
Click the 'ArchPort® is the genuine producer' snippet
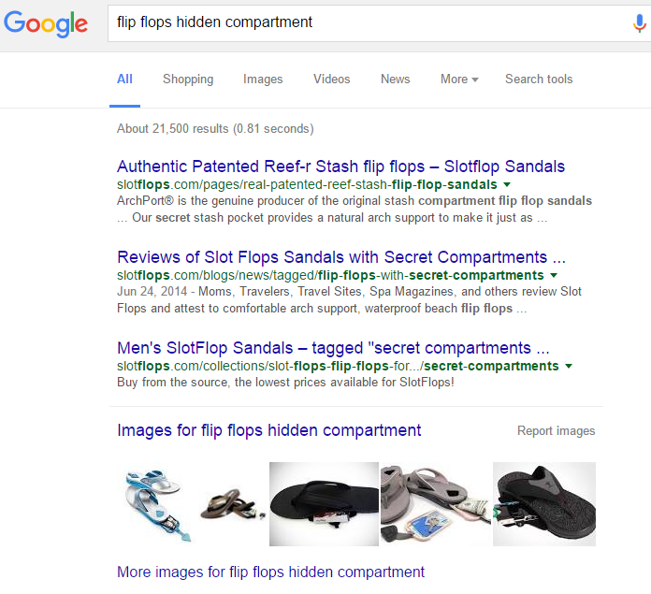(x=354, y=210)
